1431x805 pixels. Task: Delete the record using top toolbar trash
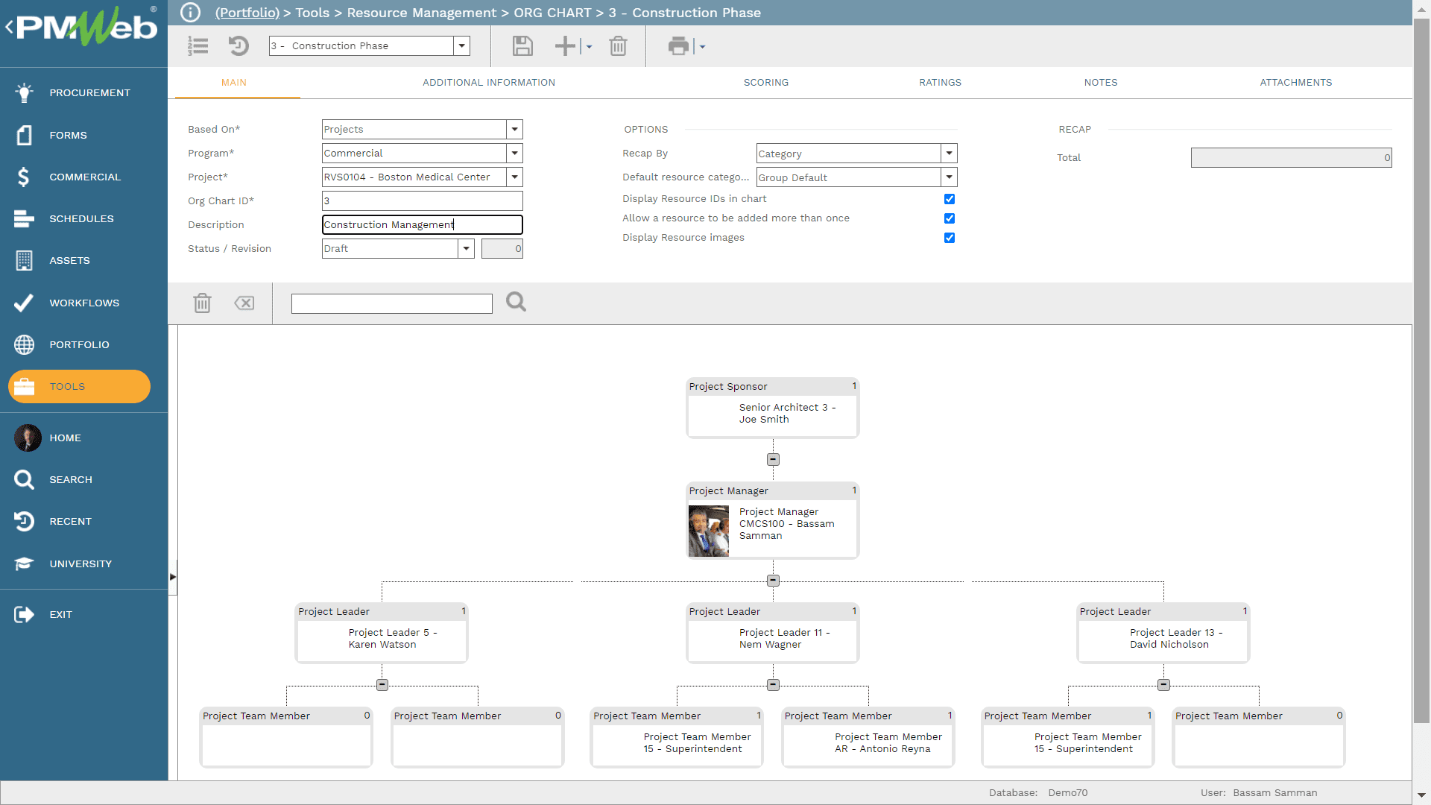(618, 46)
